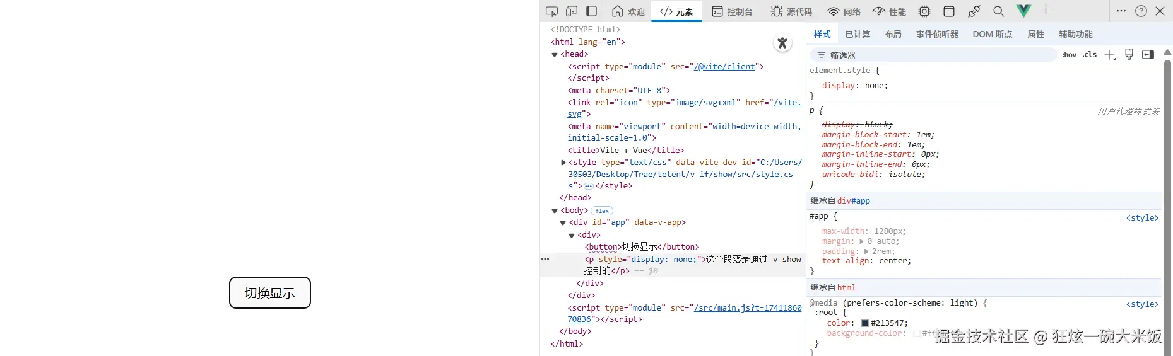Click the text-align: center declaration

866,261
